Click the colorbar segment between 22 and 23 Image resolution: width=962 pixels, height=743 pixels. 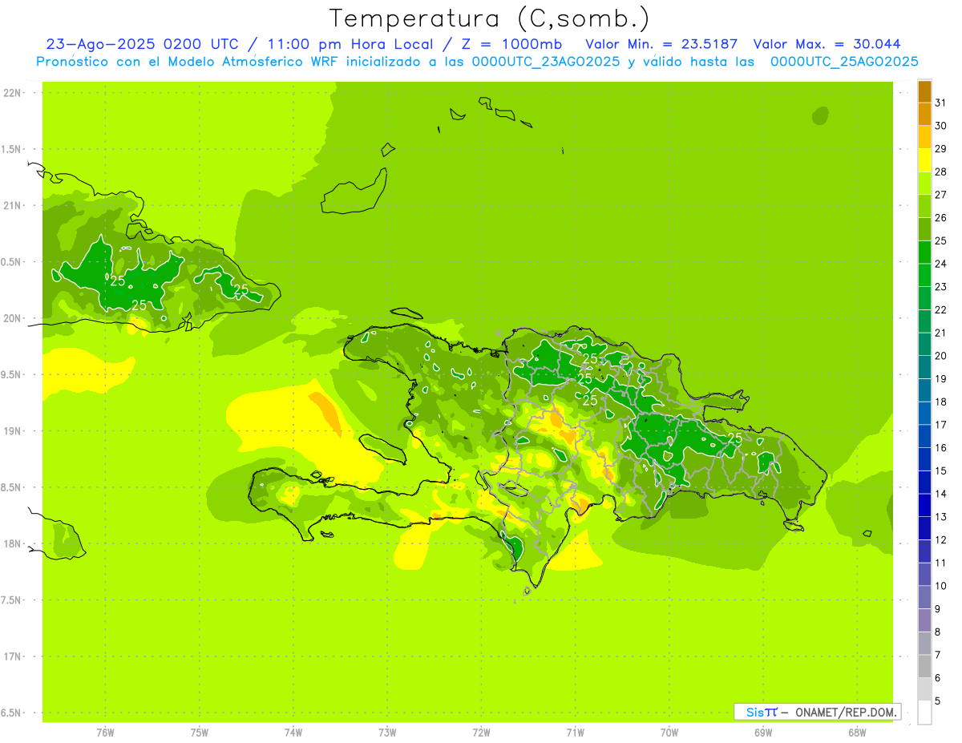[x=924, y=298]
